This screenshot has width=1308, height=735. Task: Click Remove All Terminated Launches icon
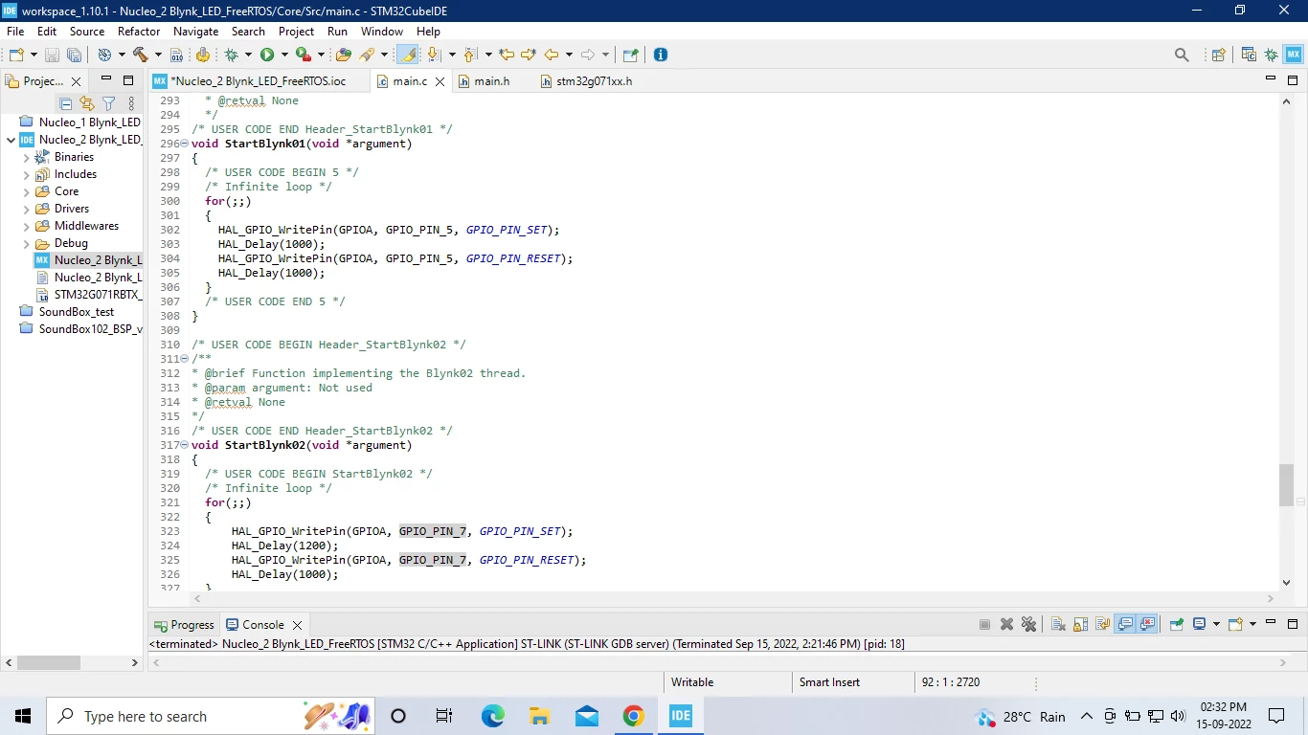pos(1028,624)
